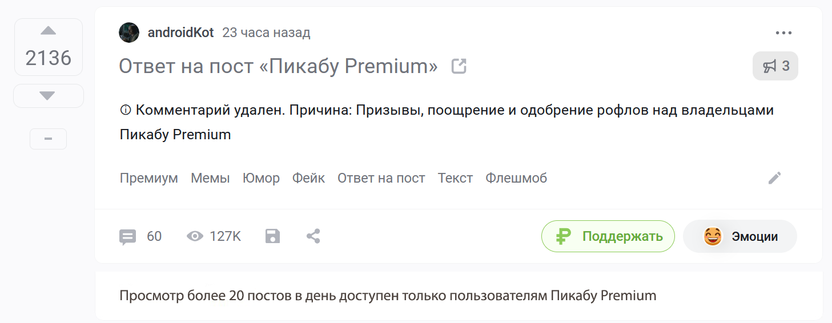Downvote the post with the down arrow

click(48, 96)
